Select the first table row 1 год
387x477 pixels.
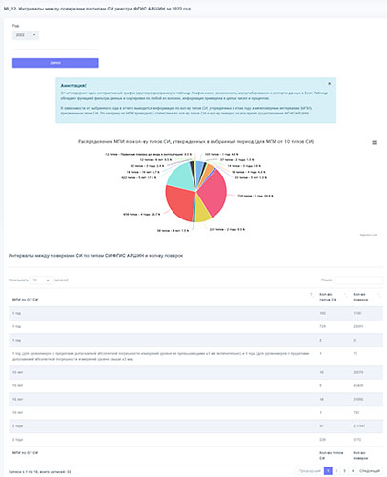pyautogui.click(x=195, y=313)
